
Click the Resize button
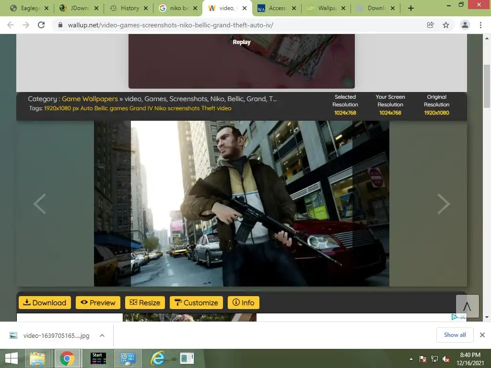145,303
